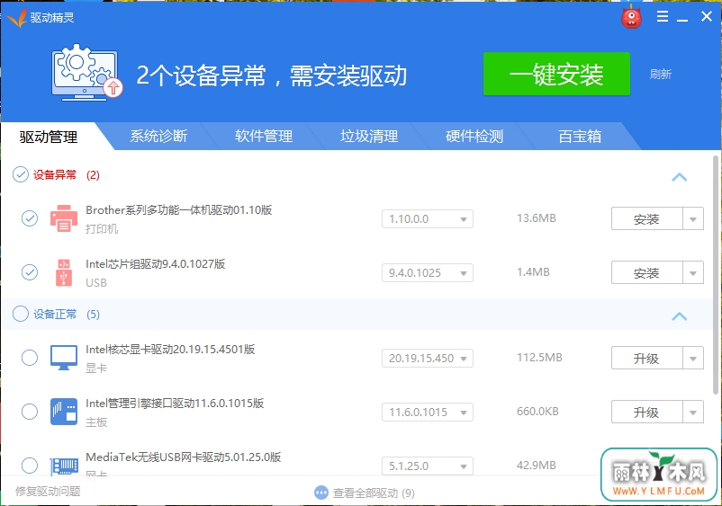Viewport: 722px width, 506px height.
Task: Click the blue dots icon beside 查看全部驱动
Action: click(321, 493)
